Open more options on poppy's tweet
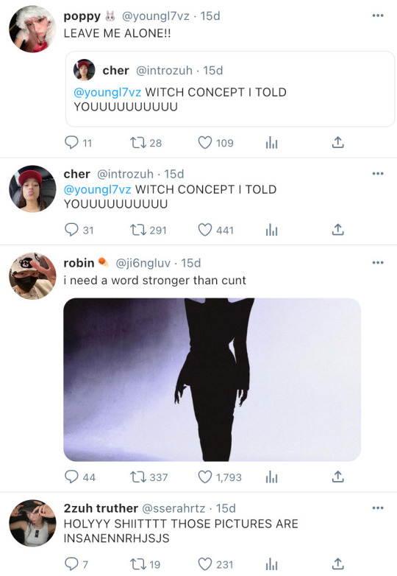This screenshot has height=576, width=397. 378,15
